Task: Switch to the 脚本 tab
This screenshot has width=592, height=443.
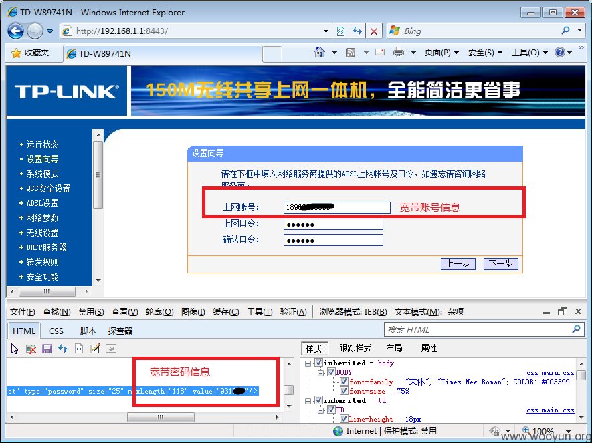Action: [x=88, y=331]
